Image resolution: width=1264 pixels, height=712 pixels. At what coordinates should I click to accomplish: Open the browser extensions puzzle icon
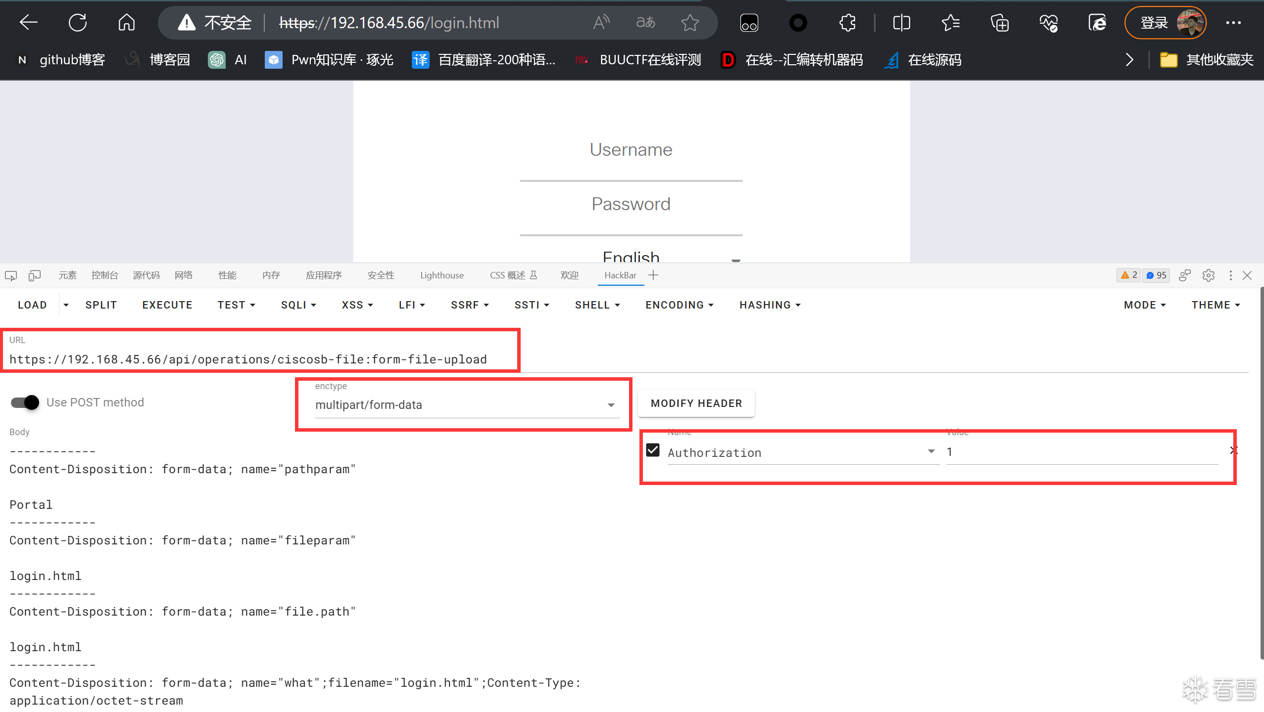(847, 23)
